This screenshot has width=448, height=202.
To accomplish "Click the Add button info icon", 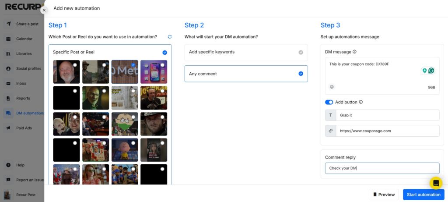I will 360,102.
